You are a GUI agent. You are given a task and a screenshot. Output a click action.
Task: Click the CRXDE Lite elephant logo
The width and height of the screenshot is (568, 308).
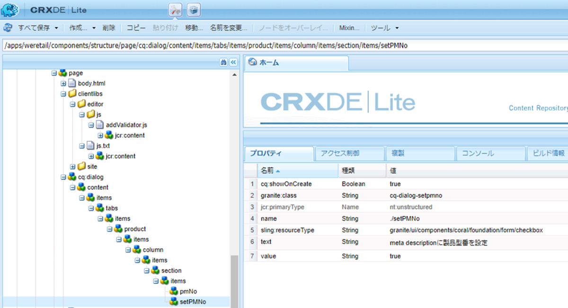[9, 9]
